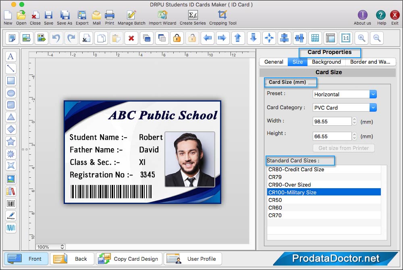The image size is (403, 270).
Task: Click the Width value field
Action: point(332,122)
